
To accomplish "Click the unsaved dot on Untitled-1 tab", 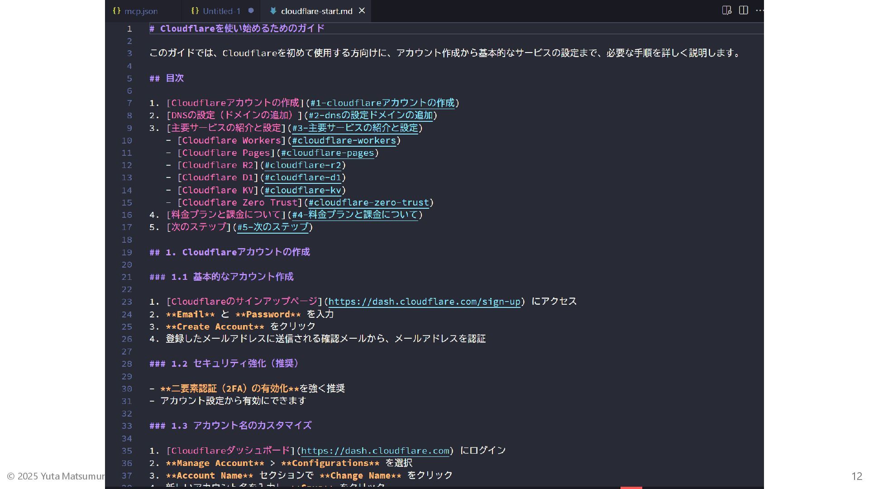I will point(251,10).
